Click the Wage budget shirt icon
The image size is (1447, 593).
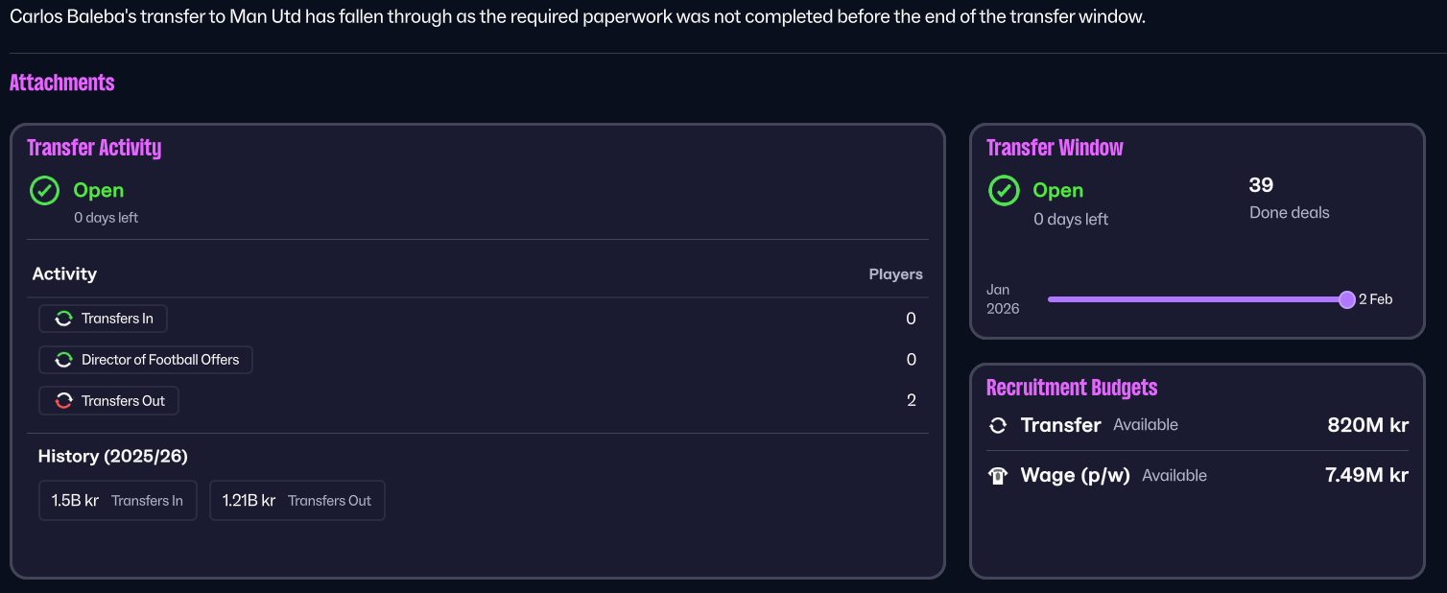coord(998,476)
